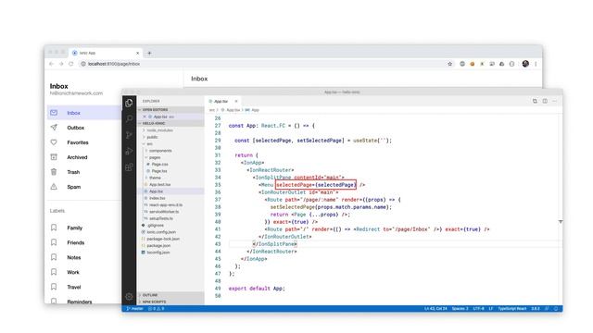593x333 pixels.
Task: Click the Split Editor icon in VS Code
Action: tap(545, 101)
